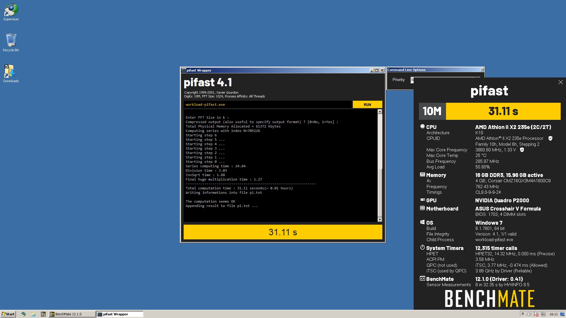Click the BenchMate section icon
The height and width of the screenshot is (318, 566).
pos(422,279)
